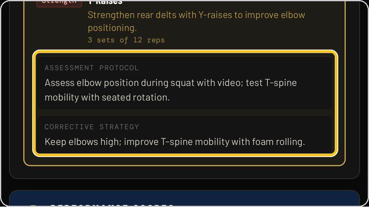Viewport: 369px width, 207px height.
Task: Click the word "T-spine" in assessment text
Action: point(281,83)
